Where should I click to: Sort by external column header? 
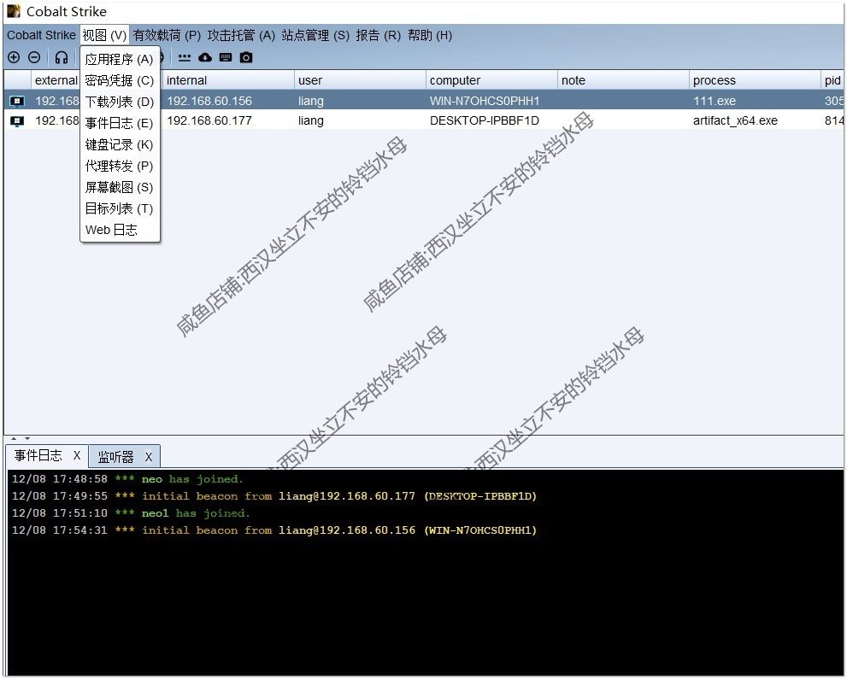55,80
